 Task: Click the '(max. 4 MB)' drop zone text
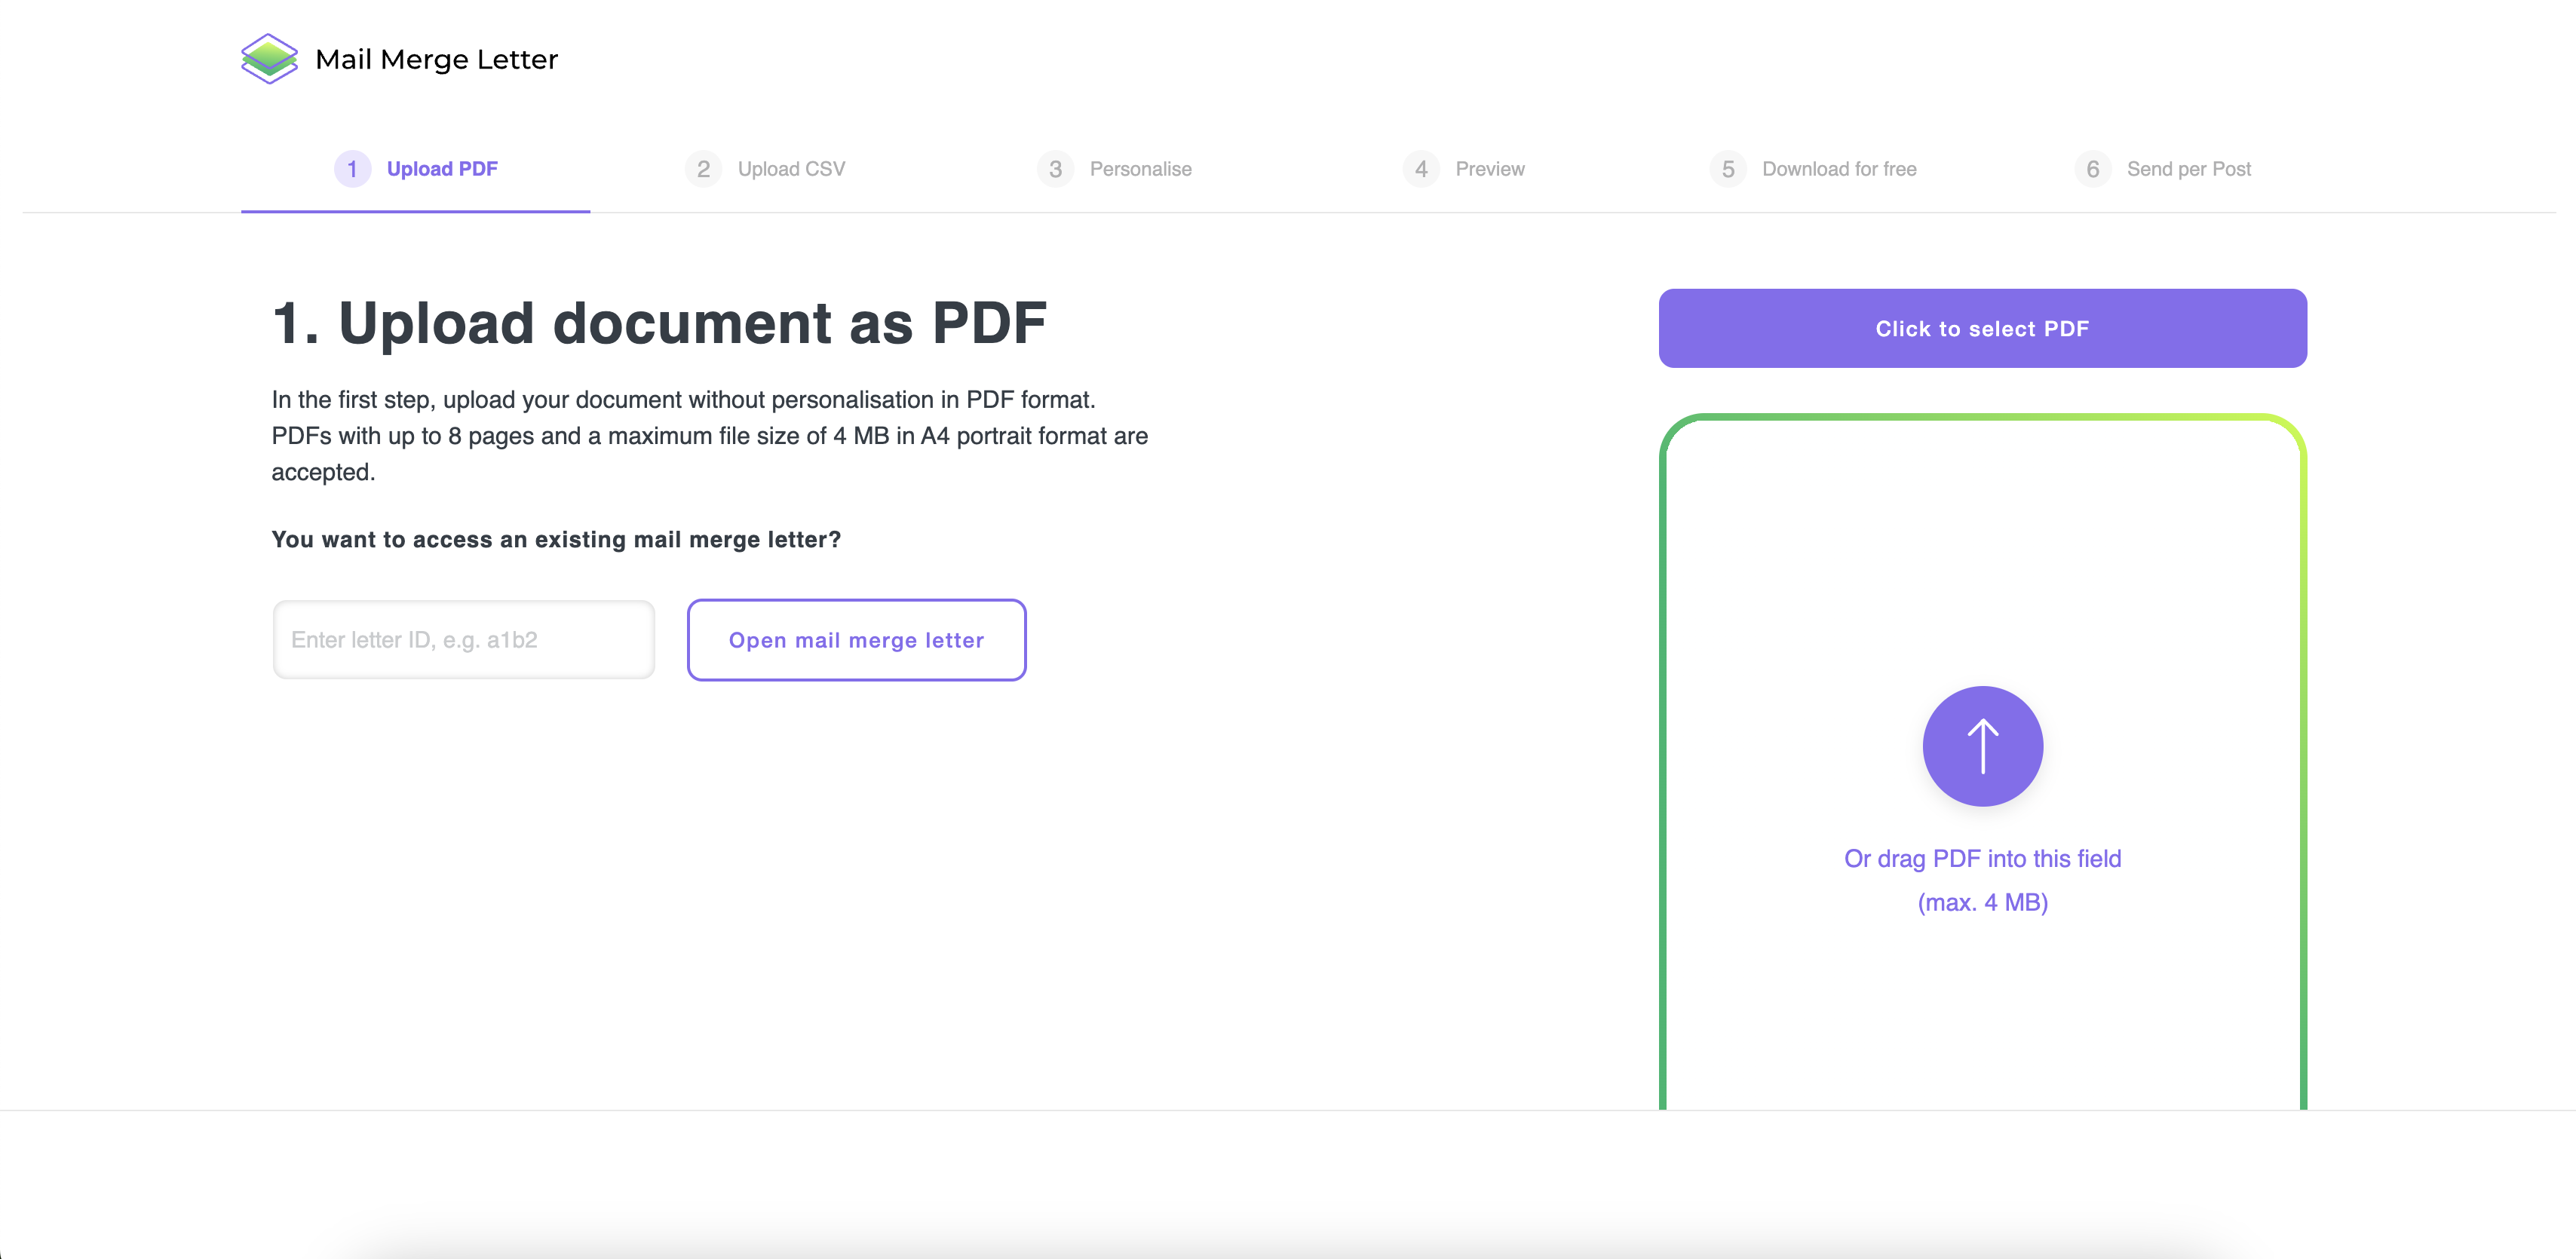pos(1982,903)
